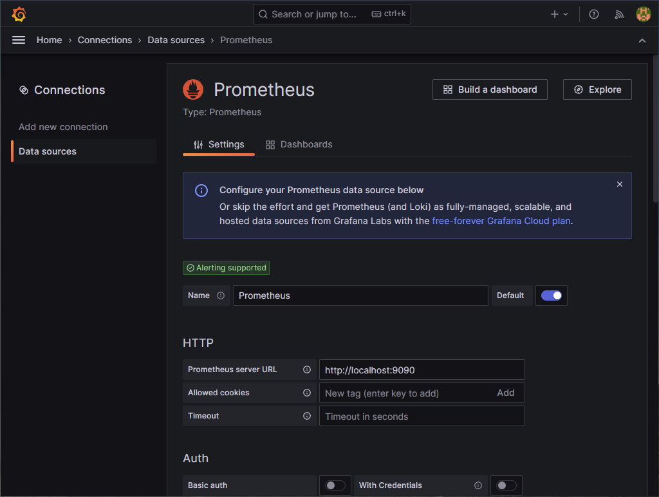Select the Settings tab
Viewport: 659px width, 497px height.
click(219, 144)
